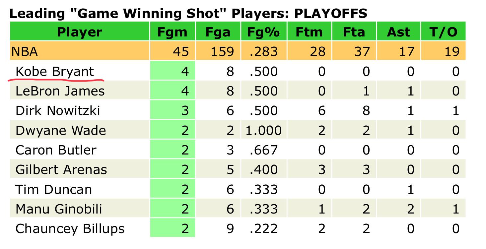Image resolution: width=486 pixels, height=249 pixels.
Task: Select the Ftm column header
Action: point(309,32)
